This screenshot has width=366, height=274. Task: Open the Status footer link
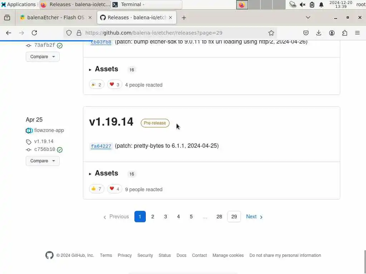pyautogui.click(x=165, y=255)
